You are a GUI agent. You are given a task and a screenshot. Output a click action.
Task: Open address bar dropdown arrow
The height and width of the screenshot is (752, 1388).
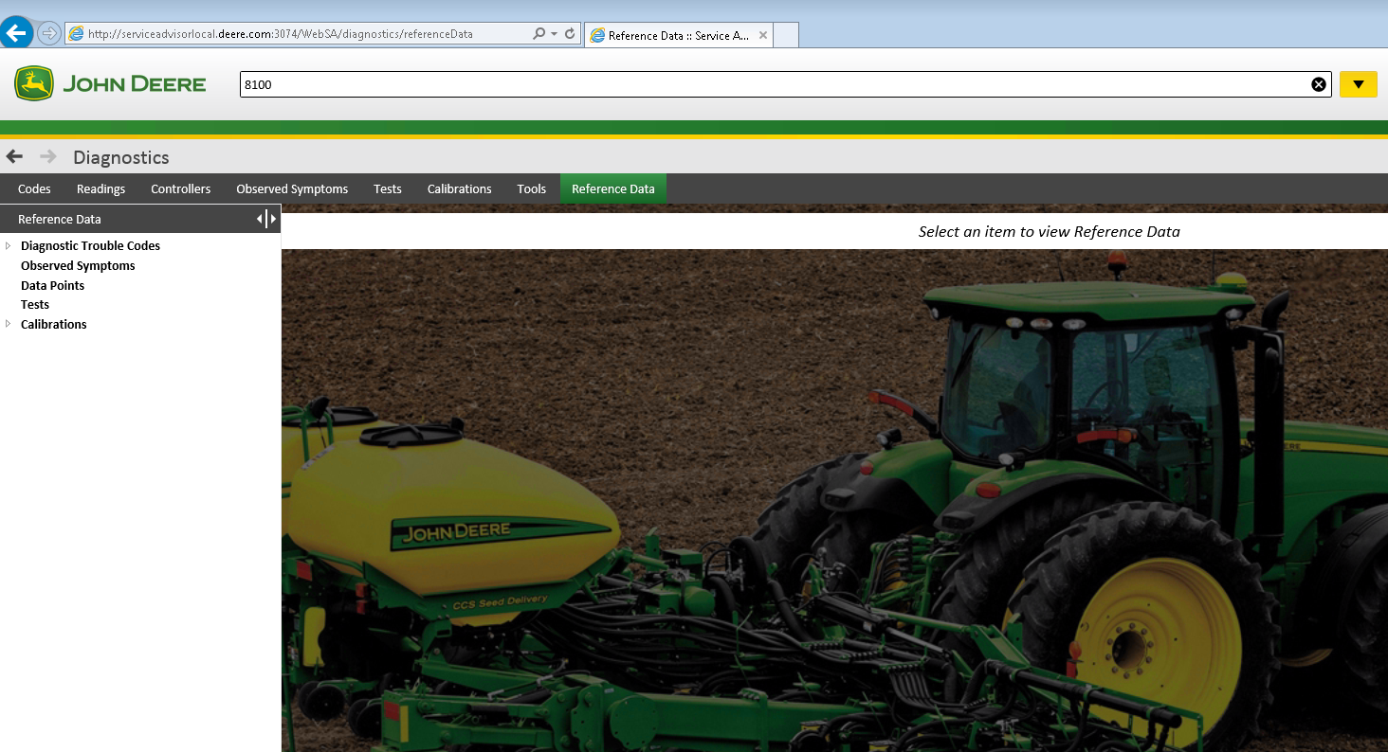(554, 33)
